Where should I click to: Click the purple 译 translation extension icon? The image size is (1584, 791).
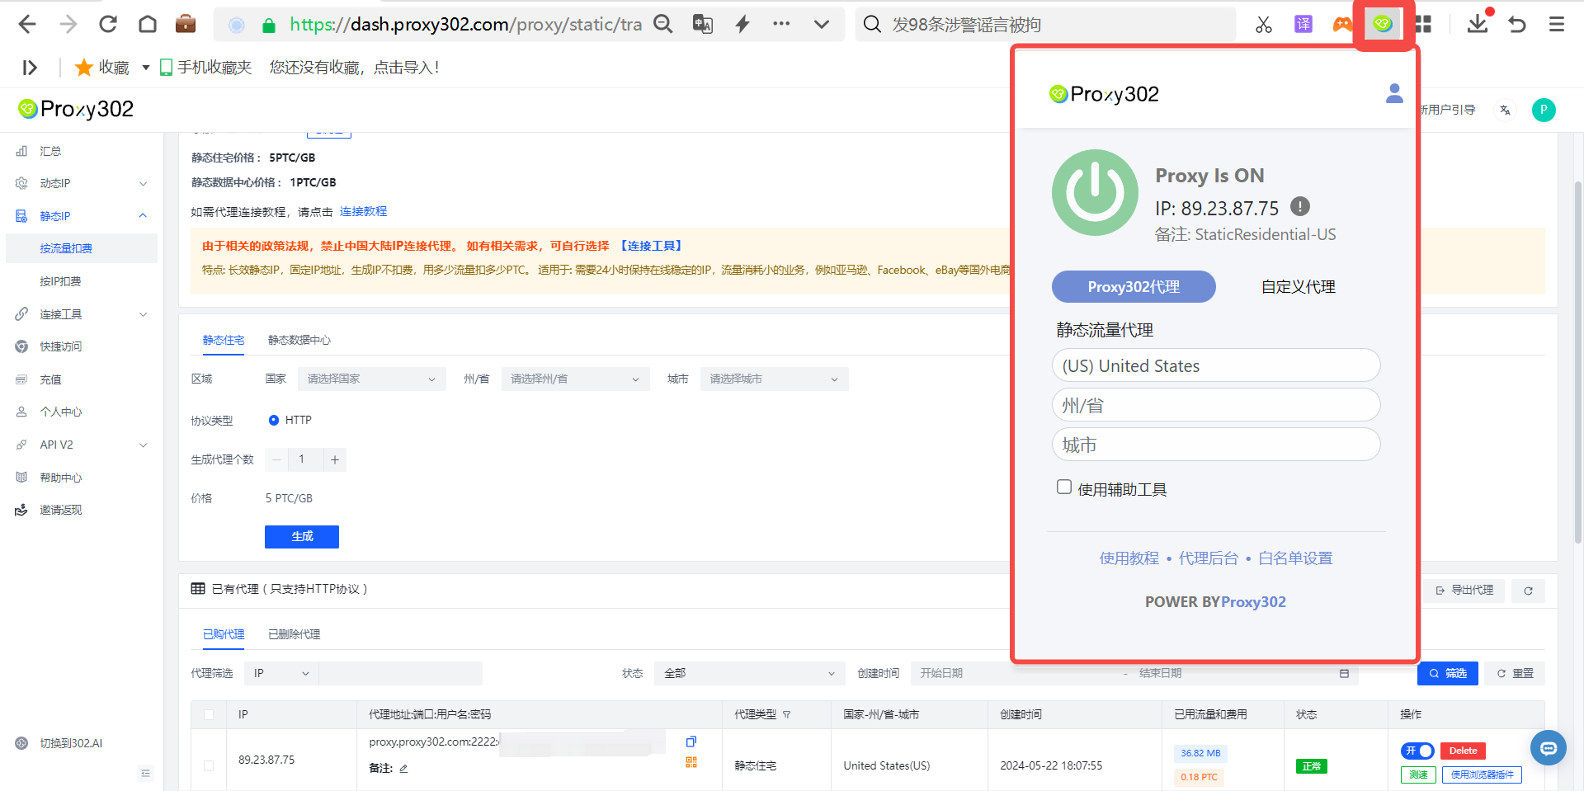pyautogui.click(x=1303, y=24)
